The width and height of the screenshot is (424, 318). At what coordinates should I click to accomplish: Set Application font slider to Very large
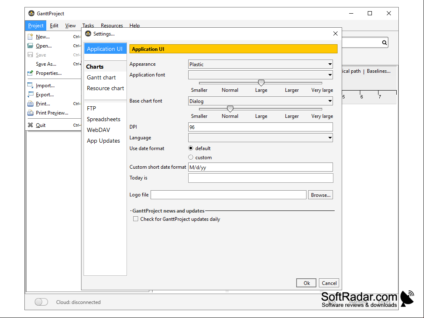point(322,83)
